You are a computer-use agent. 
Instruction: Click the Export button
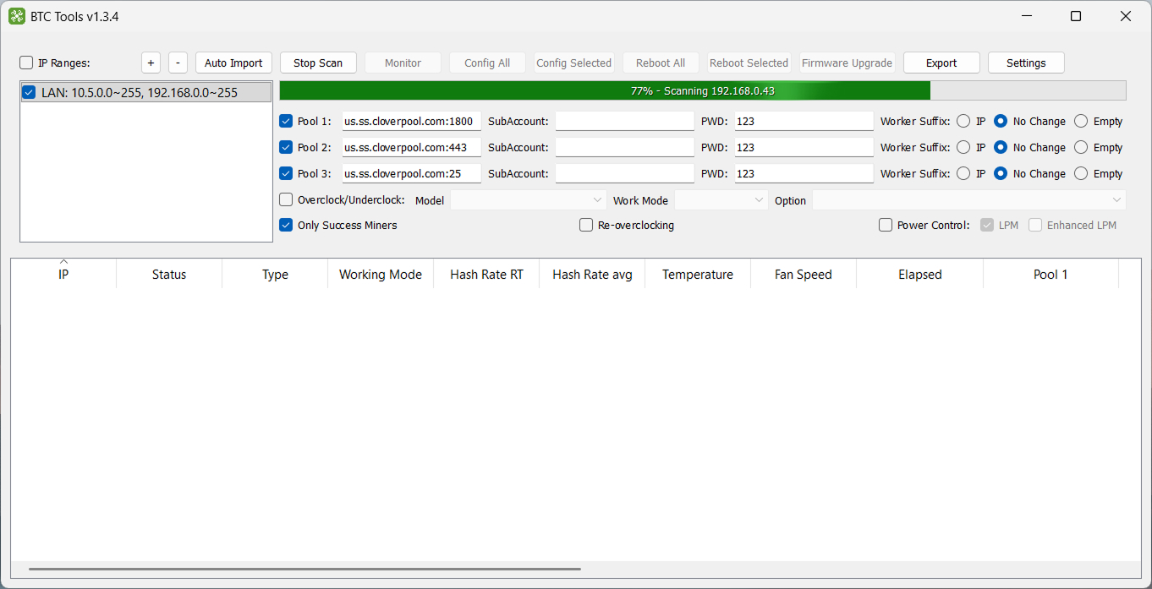(941, 63)
